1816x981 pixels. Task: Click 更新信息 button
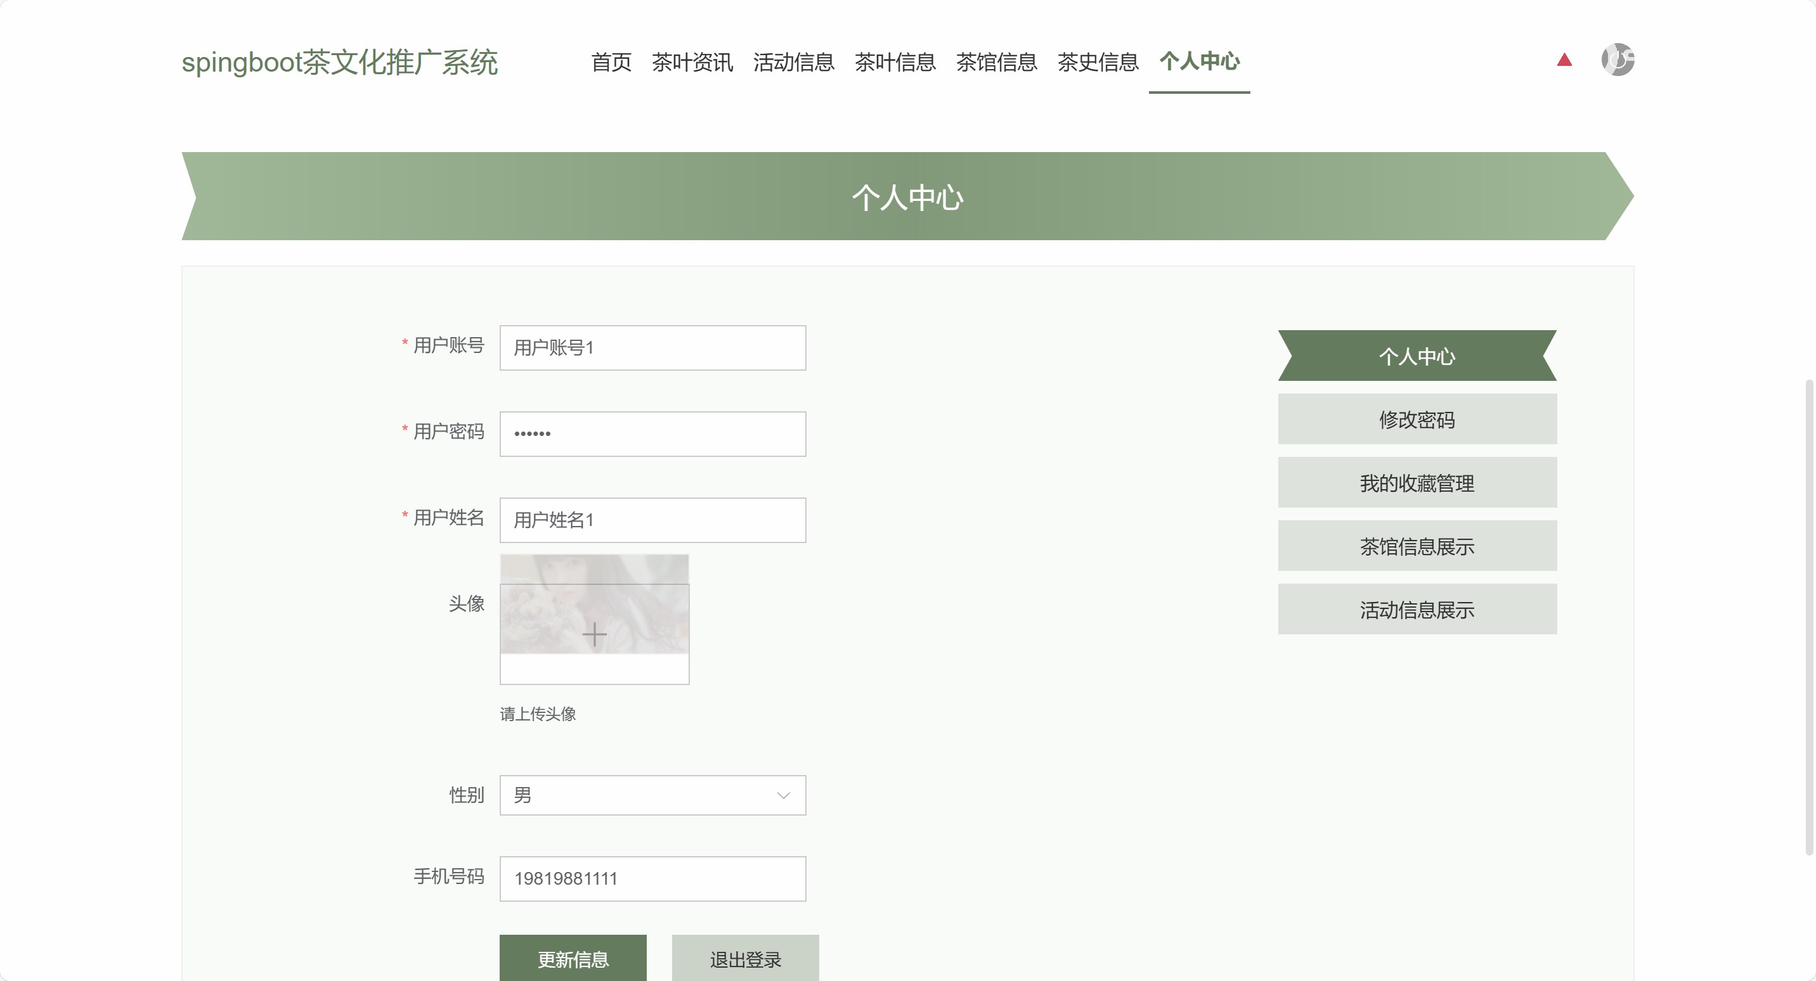point(573,958)
